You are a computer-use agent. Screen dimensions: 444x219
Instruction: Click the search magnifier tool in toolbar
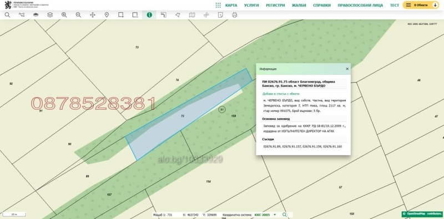pos(7,15)
